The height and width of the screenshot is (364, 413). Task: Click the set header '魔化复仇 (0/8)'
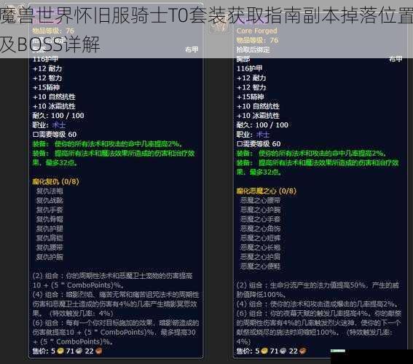pos(55,181)
